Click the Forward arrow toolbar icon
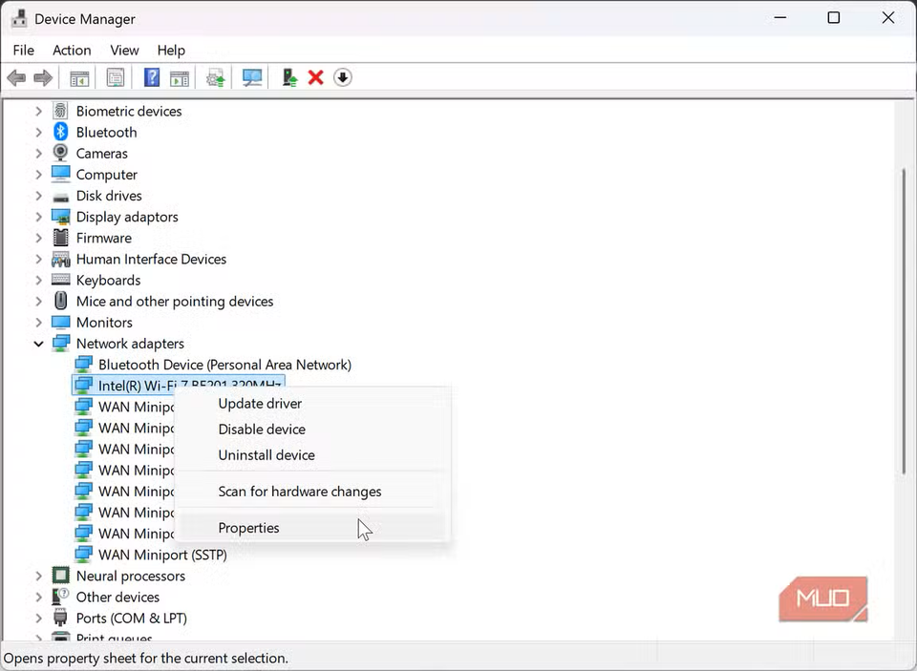 coord(43,77)
